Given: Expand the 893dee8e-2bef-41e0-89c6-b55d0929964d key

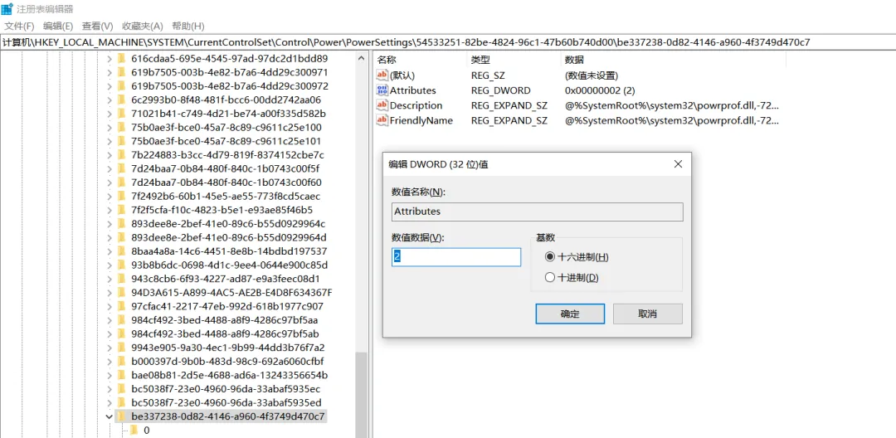Looking at the screenshot, I should (x=110, y=237).
